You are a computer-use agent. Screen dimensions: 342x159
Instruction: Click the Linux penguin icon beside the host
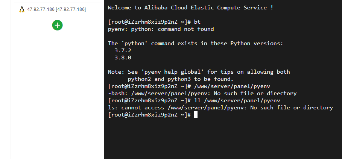(x=21, y=9)
